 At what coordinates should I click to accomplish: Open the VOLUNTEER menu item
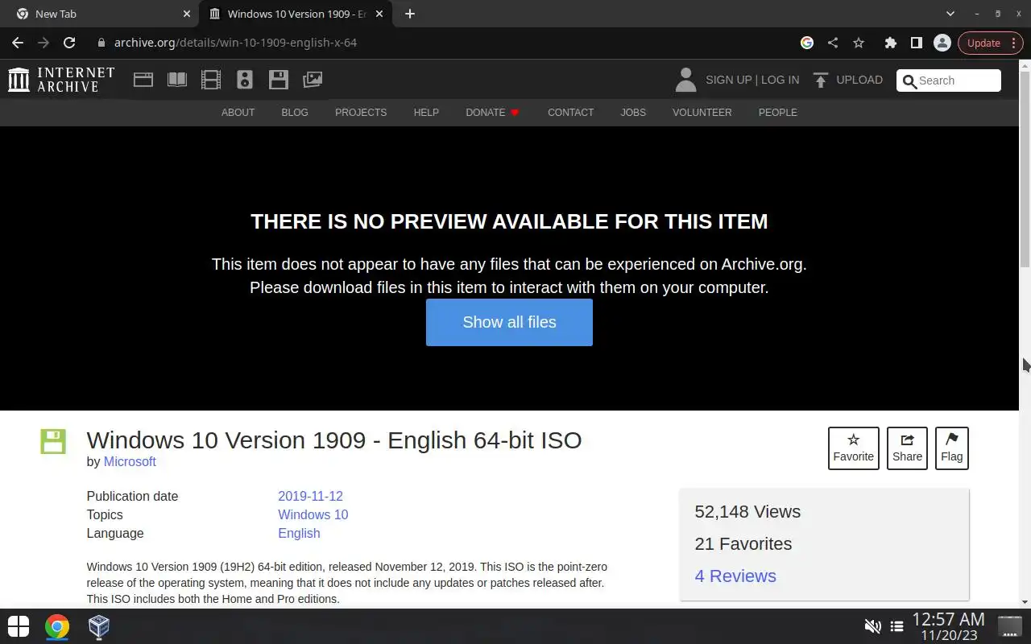pos(702,113)
